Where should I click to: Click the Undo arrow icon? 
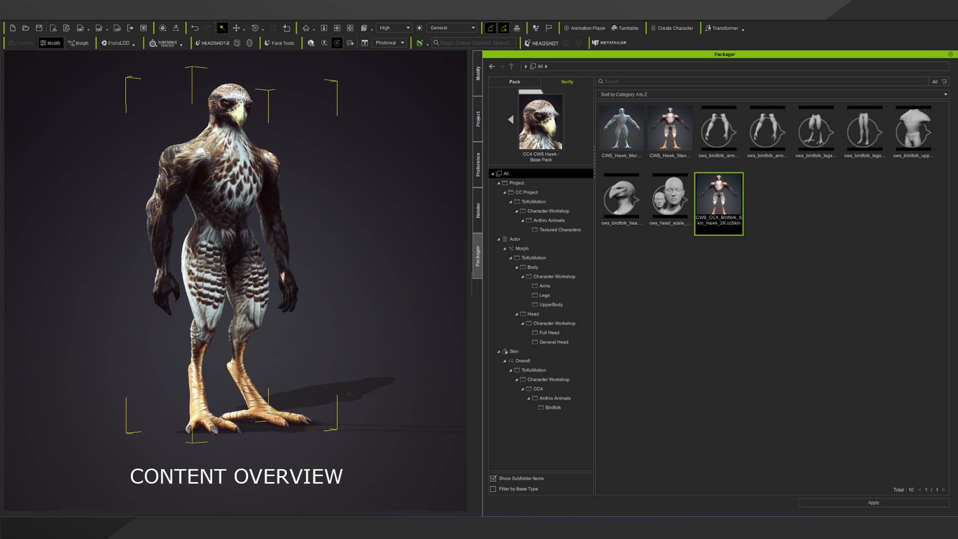[195, 28]
